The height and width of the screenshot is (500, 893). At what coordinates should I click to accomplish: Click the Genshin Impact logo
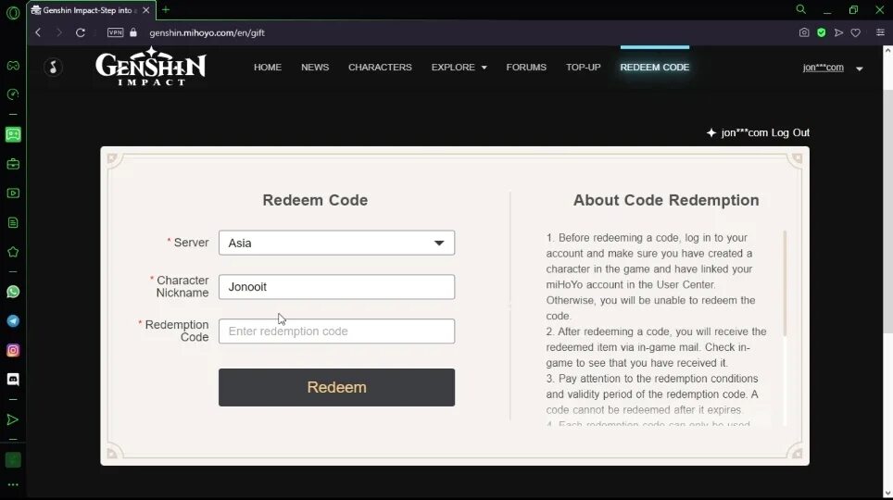click(x=150, y=66)
